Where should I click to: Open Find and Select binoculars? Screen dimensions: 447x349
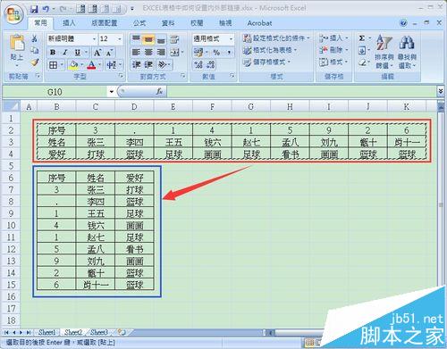click(407, 52)
